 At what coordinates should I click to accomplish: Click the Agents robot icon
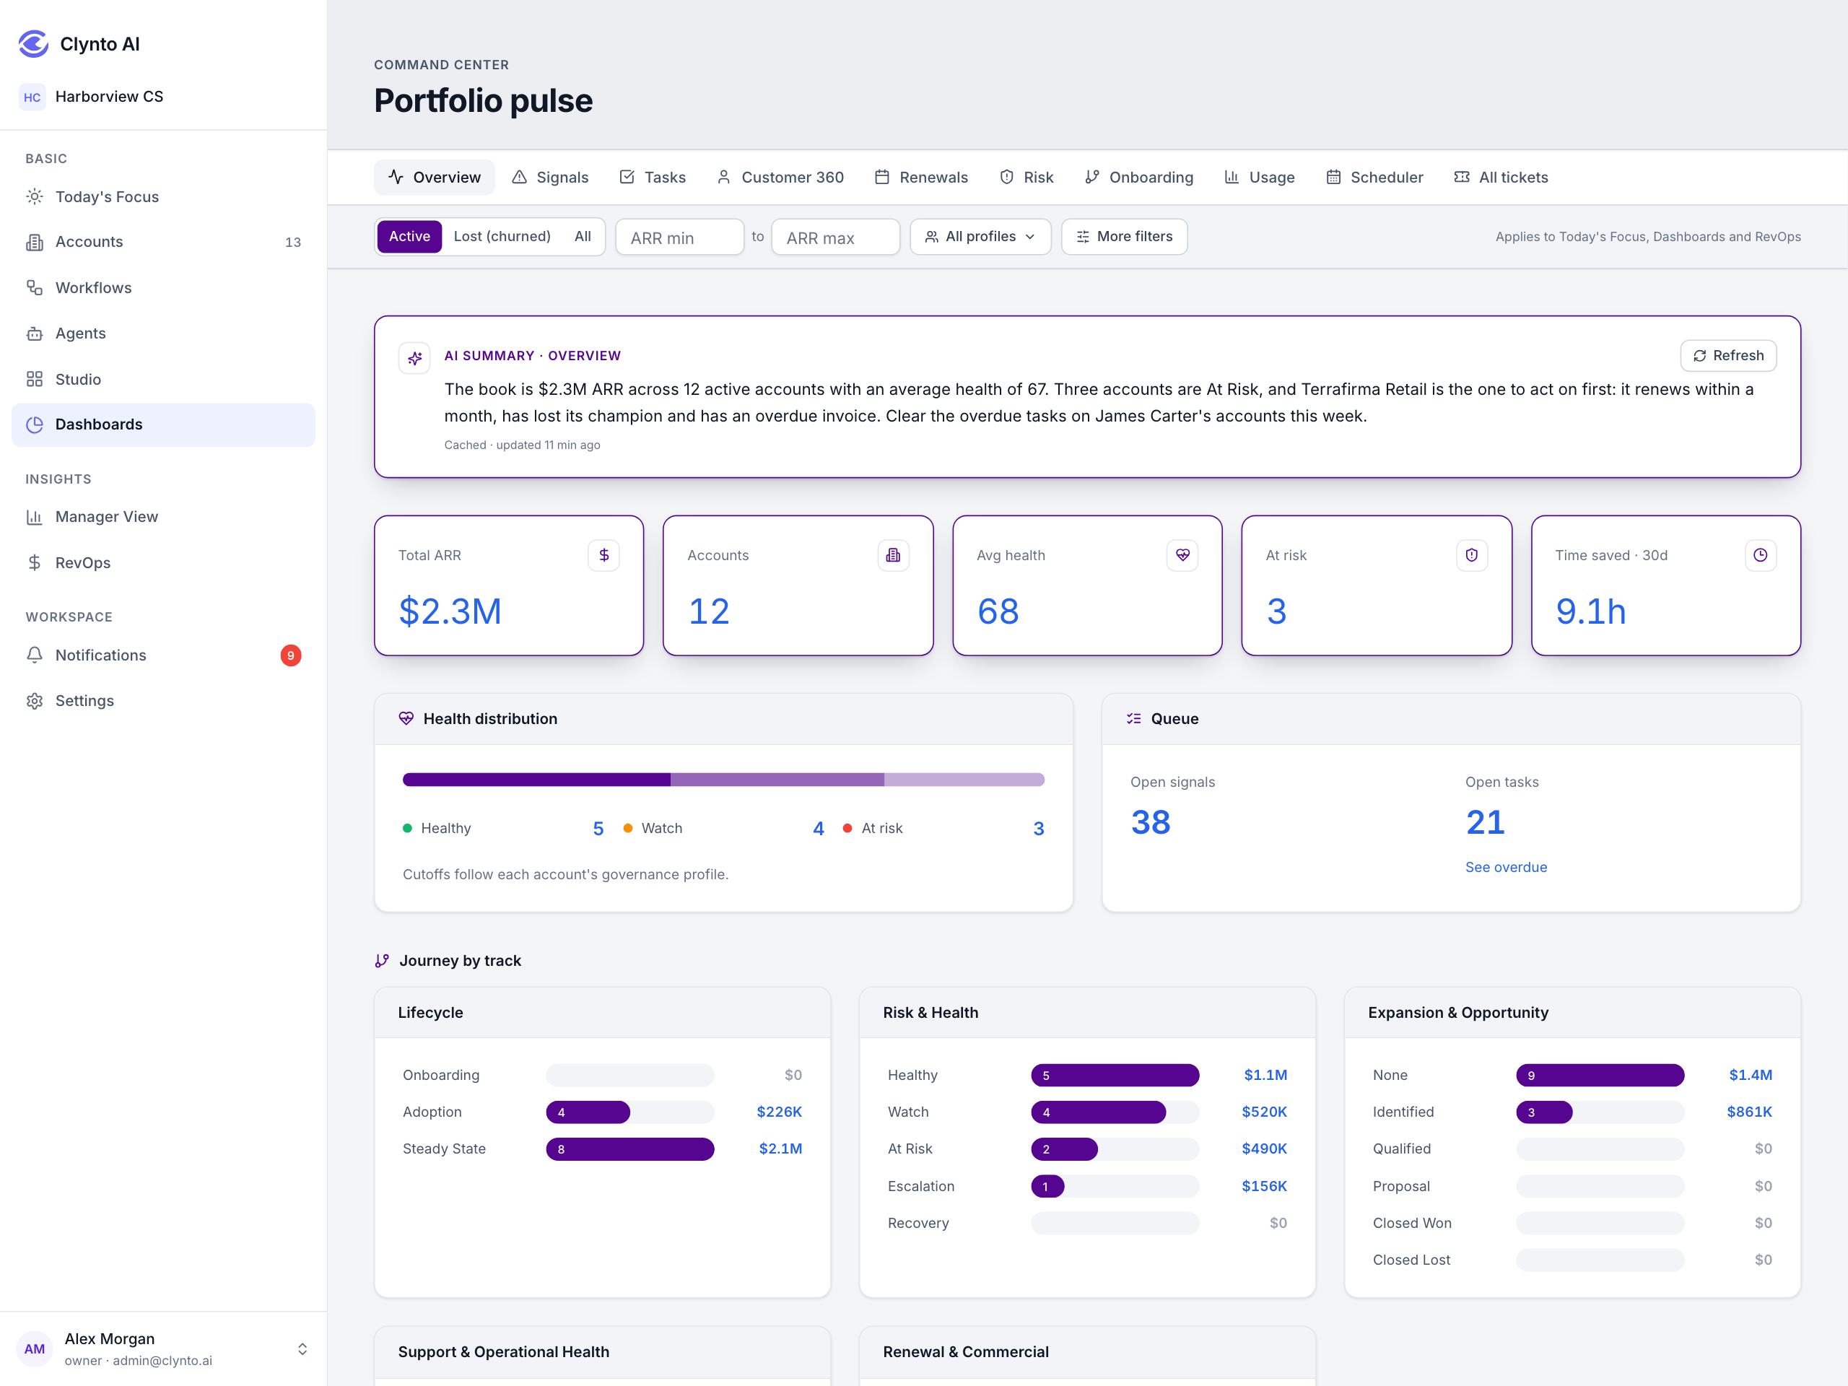pyautogui.click(x=34, y=334)
